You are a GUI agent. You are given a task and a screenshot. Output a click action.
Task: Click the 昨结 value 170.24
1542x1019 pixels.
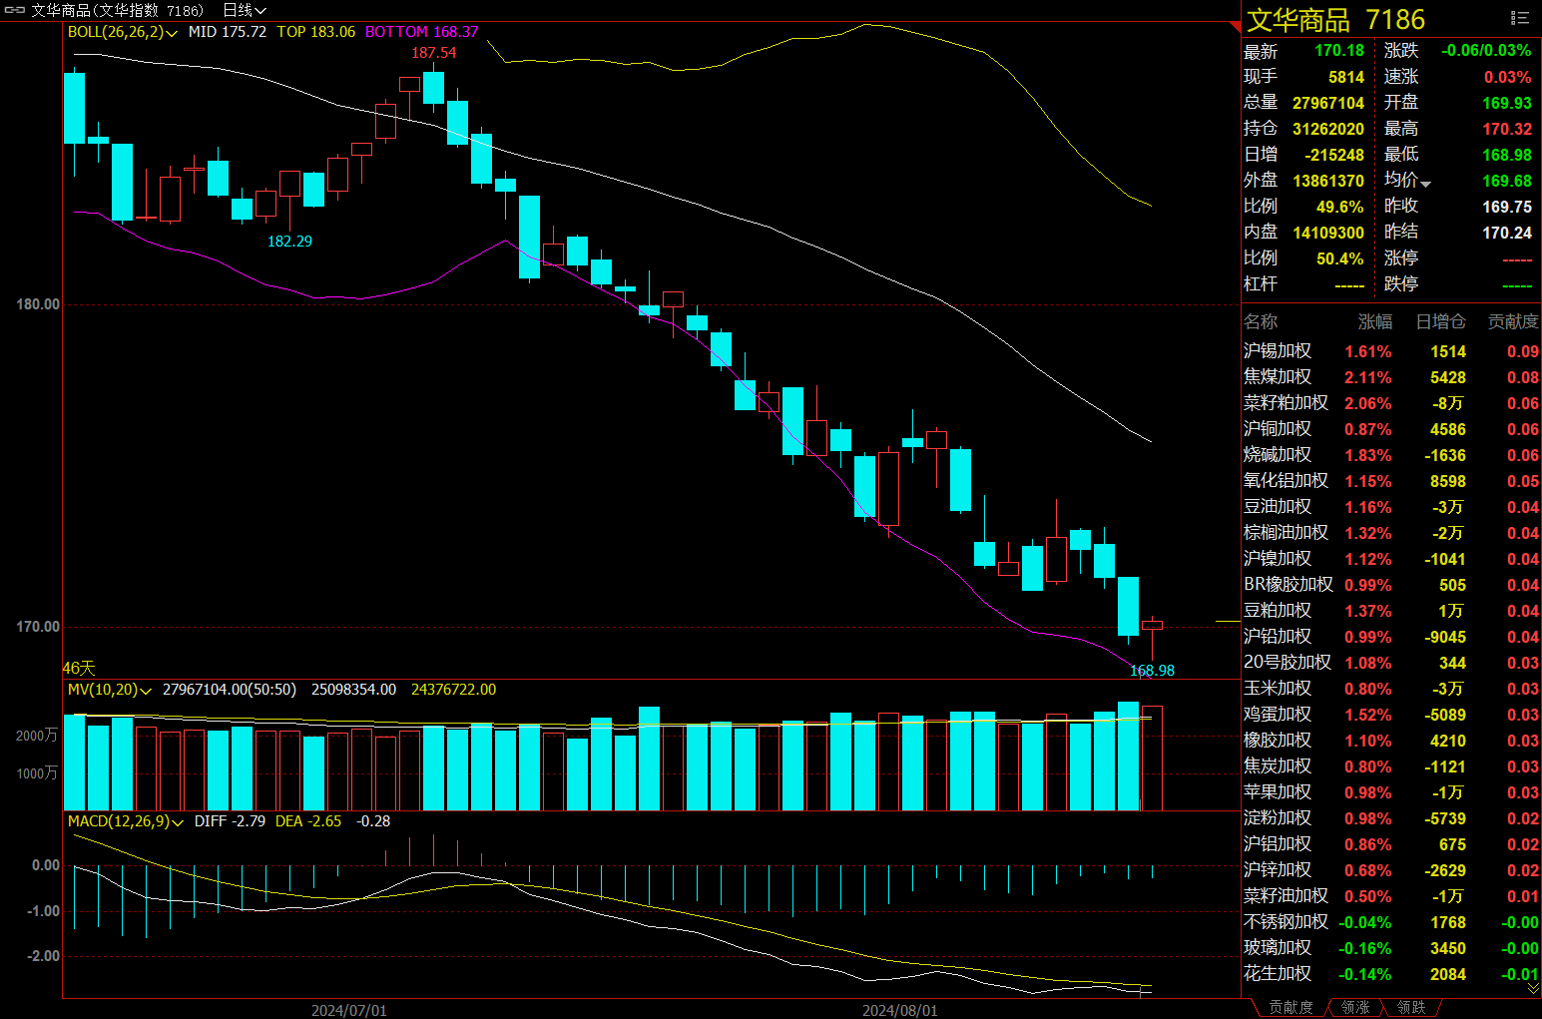tap(1507, 233)
